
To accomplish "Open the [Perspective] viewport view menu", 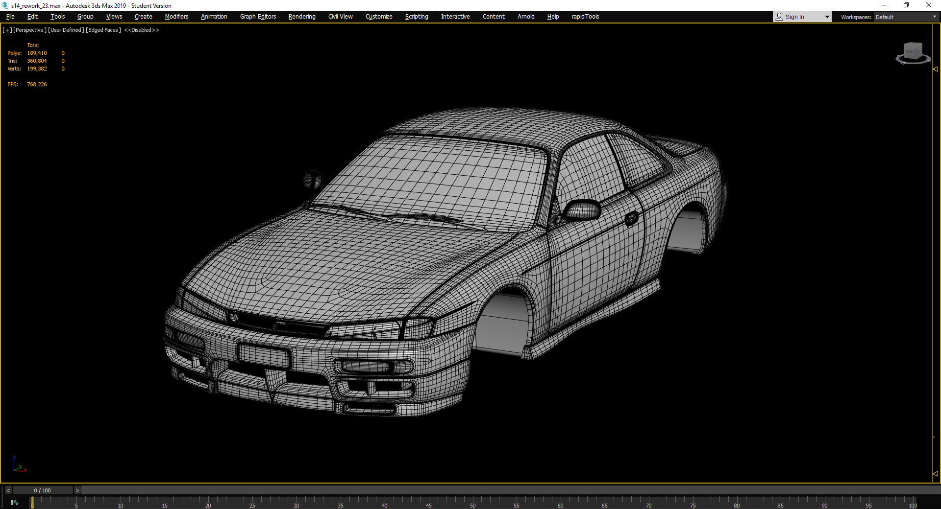I will pyautogui.click(x=30, y=30).
